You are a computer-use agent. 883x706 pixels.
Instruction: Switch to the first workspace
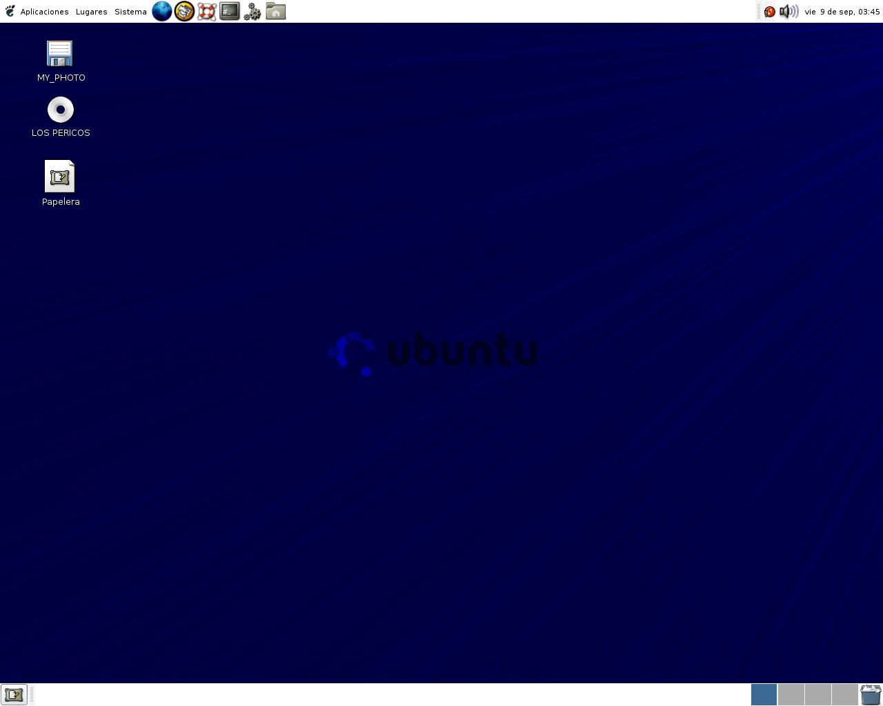pyautogui.click(x=764, y=694)
